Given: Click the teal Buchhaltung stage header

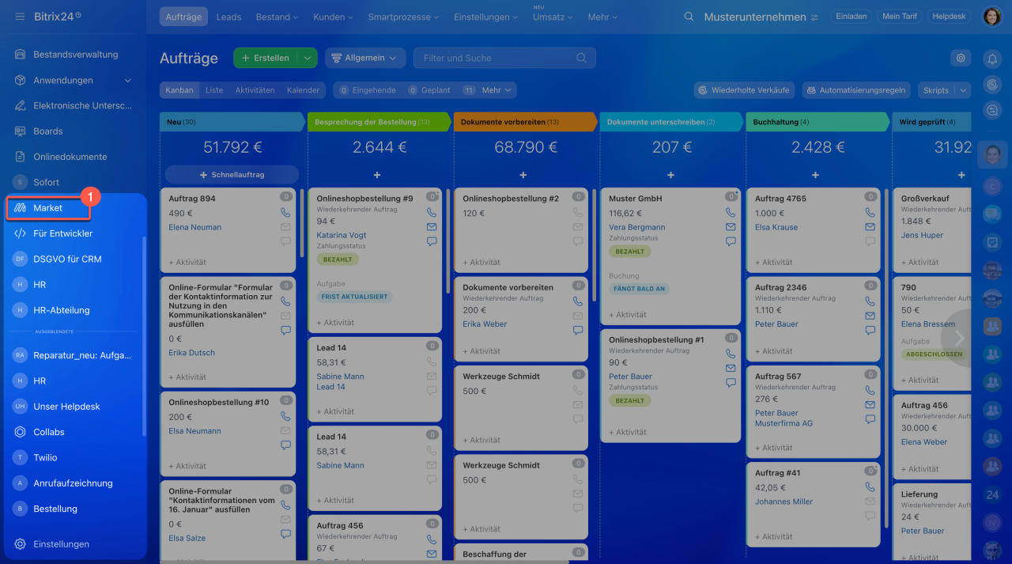Looking at the screenshot, I should pyautogui.click(x=817, y=122).
